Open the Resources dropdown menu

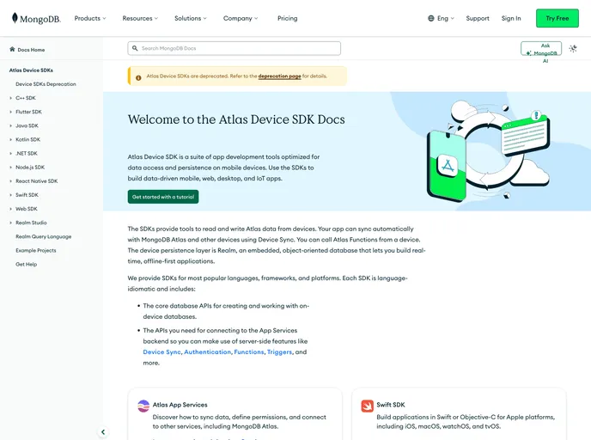coord(141,18)
